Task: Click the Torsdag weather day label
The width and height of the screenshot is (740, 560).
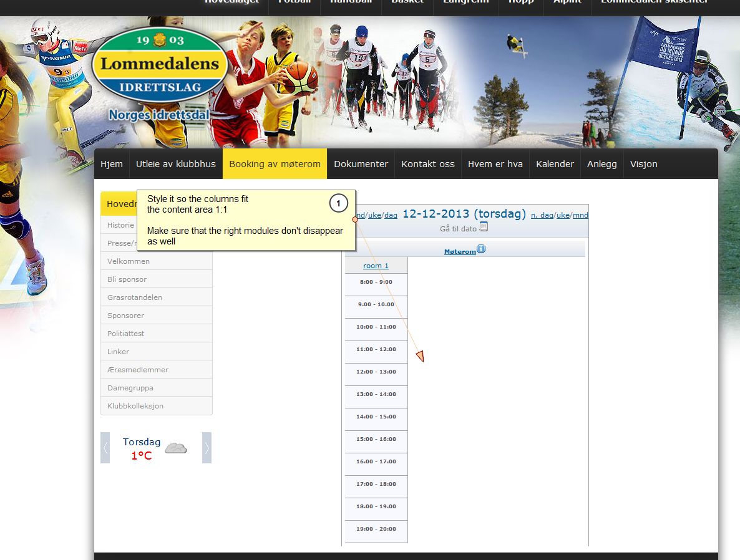Action: (142, 442)
